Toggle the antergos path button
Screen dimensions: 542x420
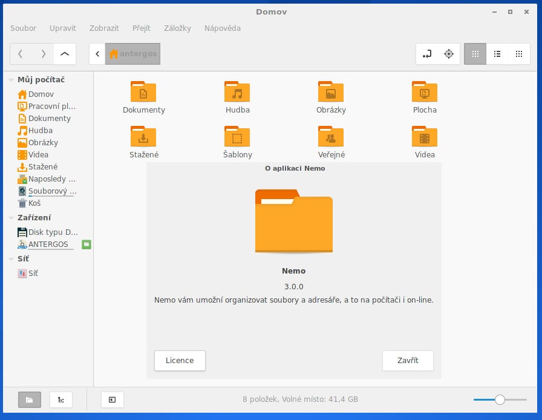132,53
